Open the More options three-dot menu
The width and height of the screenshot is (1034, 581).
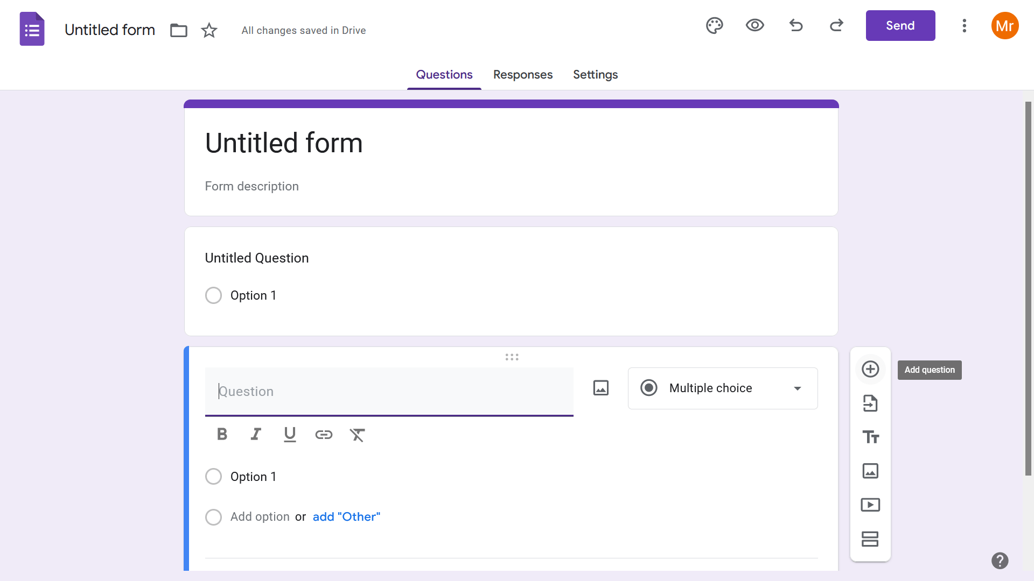click(x=964, y=26)
